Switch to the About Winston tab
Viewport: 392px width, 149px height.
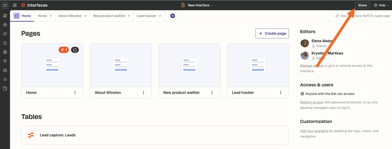pos(70,16)
